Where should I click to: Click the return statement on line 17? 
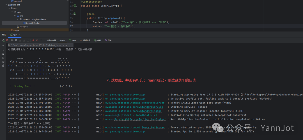(x=114, y=26)
